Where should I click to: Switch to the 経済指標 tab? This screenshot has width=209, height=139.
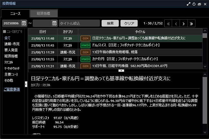coord(44,13)
